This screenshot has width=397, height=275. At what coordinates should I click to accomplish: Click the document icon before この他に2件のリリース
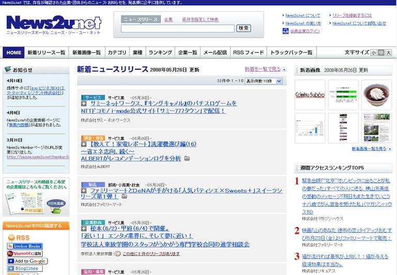click(x=118, y=254)
